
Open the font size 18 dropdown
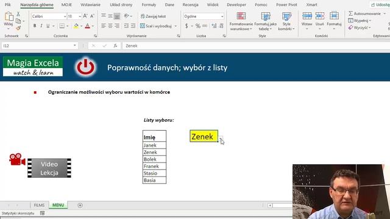[x=80, y=16]
